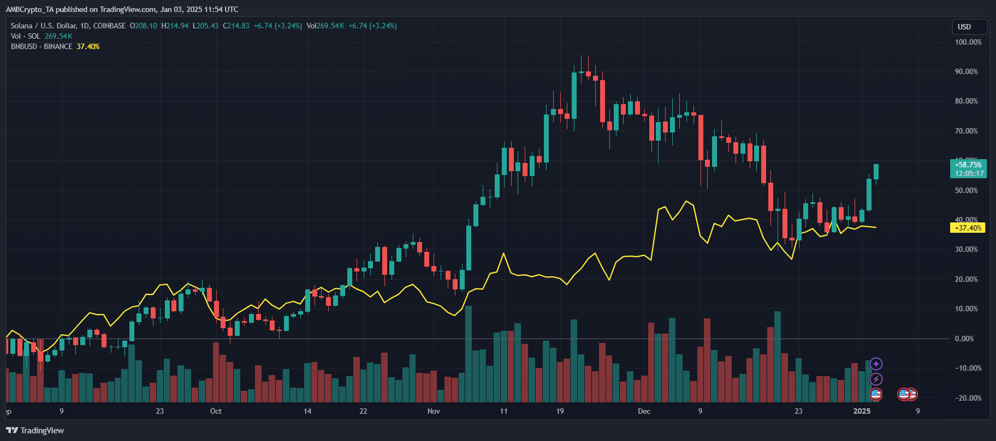Image resolution: width=996 pixels, height=441 pixels.
Task: Click the 11 date label
Action: click(x=503, y=411)
